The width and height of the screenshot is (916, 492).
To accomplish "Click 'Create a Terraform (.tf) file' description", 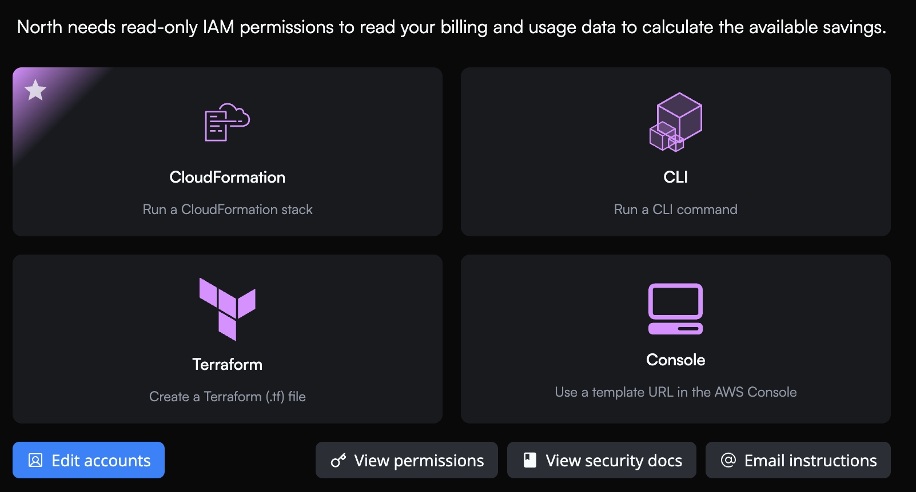I will pos(227,397).
